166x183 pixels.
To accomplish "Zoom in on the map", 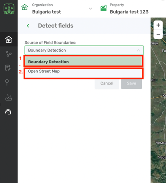I will point(158,25).
